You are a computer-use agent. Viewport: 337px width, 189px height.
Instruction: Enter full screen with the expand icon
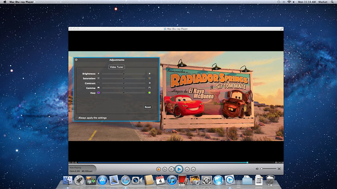click(279, 169)
